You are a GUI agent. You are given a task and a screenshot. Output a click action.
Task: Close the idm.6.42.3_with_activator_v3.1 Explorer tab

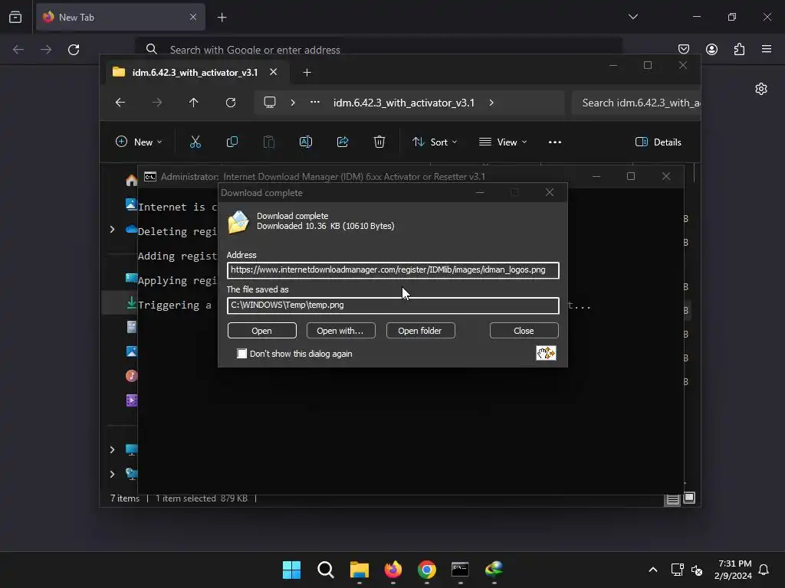pyautogui.click(x=274, y=72)
